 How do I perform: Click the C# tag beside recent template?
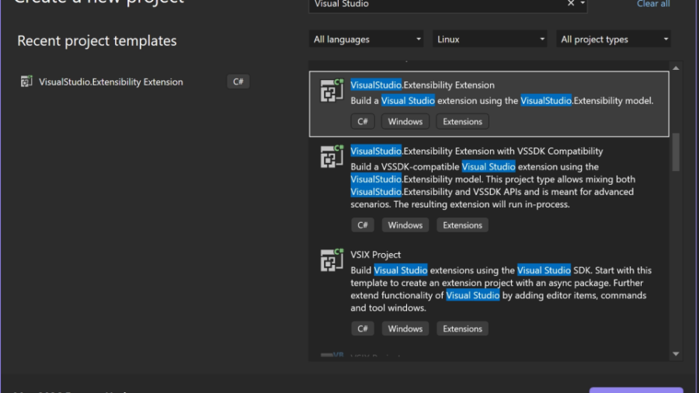pyautogui.click(x=238, y=82)
